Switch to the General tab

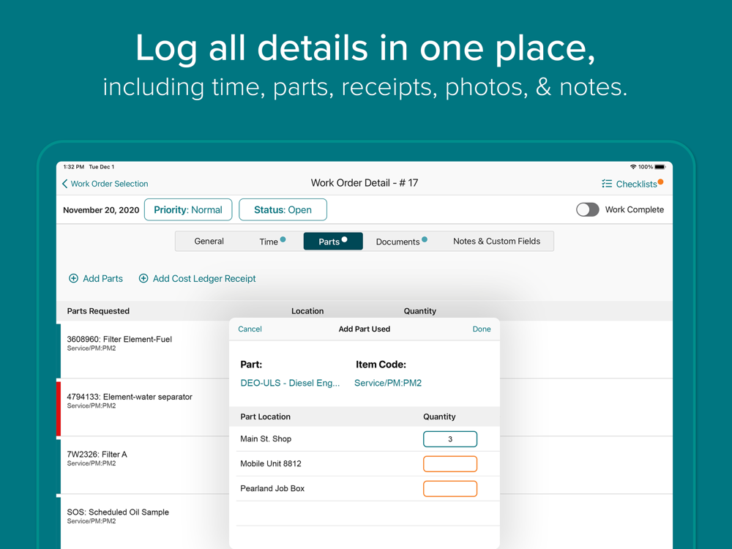[209, 242]
